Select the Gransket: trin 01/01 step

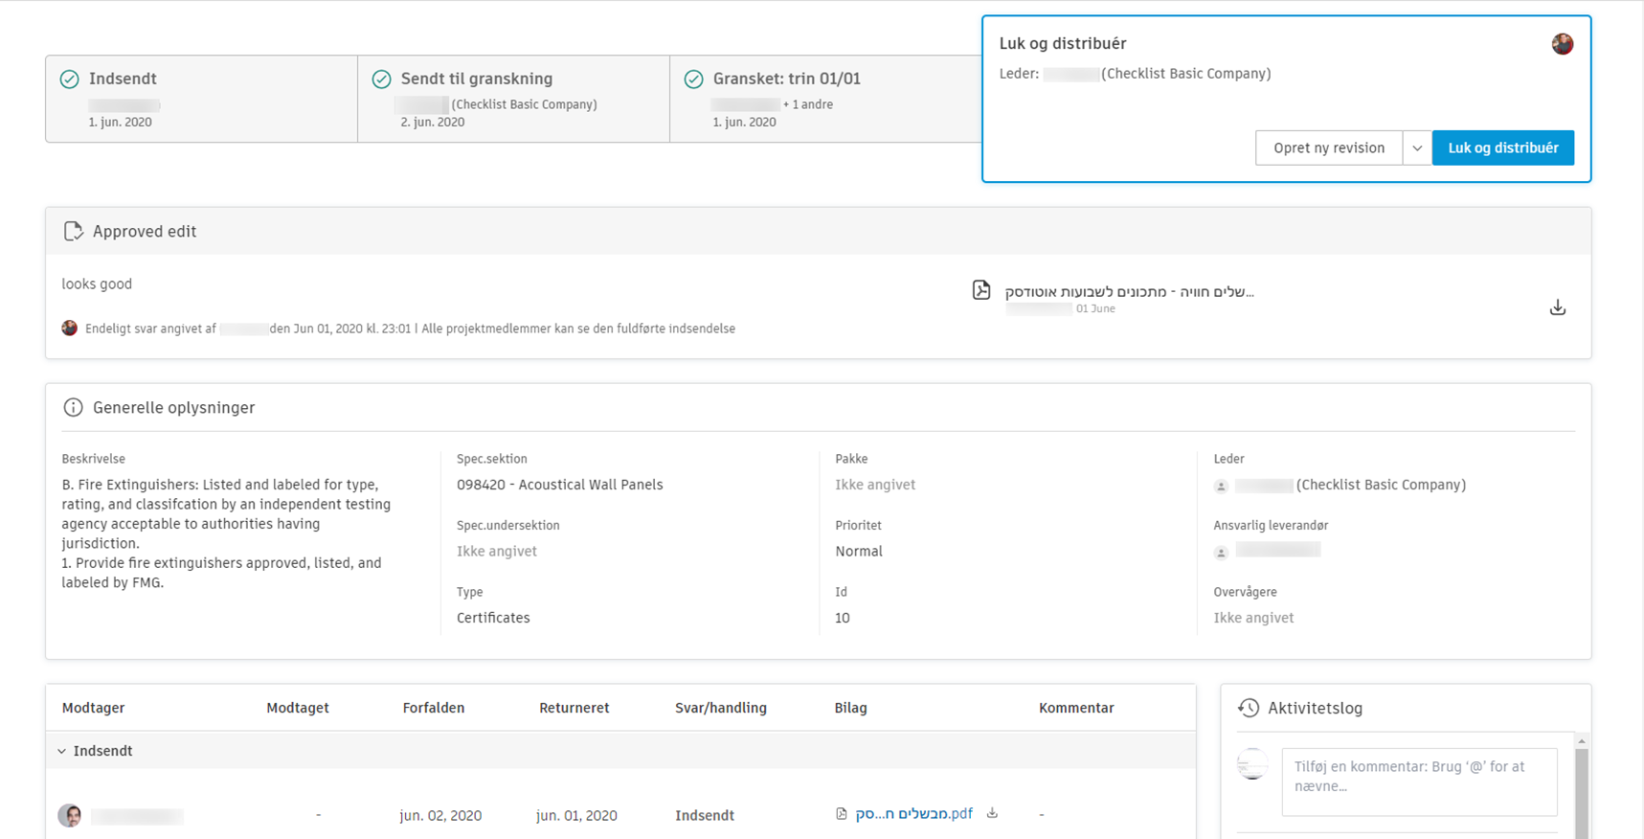(x=823, y=99)
